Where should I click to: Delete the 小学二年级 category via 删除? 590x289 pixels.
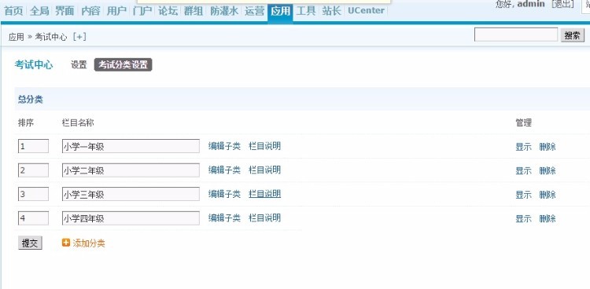point(548,171)
